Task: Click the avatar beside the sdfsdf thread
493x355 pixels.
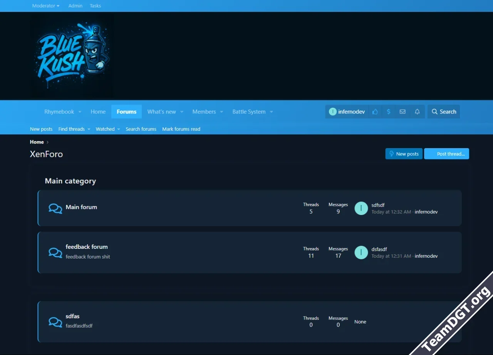Action: pyautogui.click(x=361, y=208)
